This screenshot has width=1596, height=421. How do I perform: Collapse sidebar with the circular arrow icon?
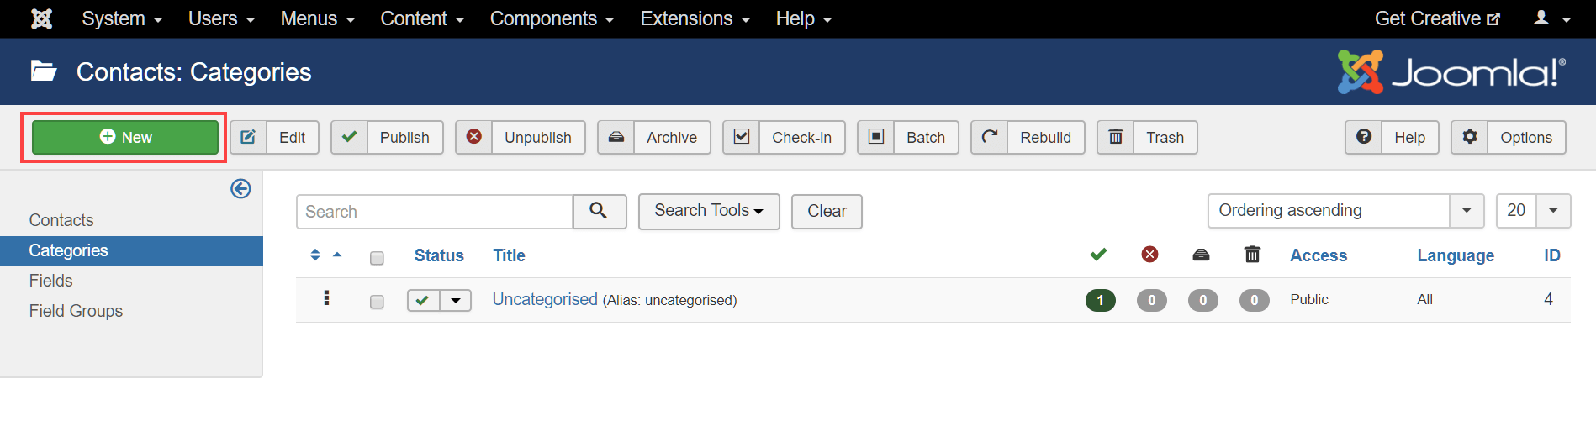pyautogui.click(x=240, y=189)
